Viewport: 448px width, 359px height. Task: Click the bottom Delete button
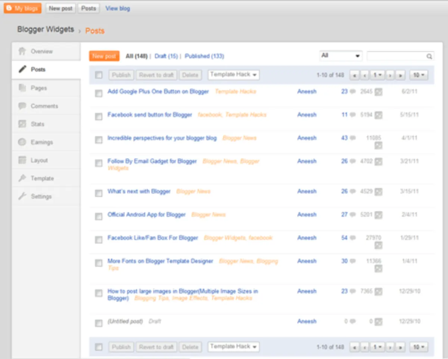pos(190,347)
